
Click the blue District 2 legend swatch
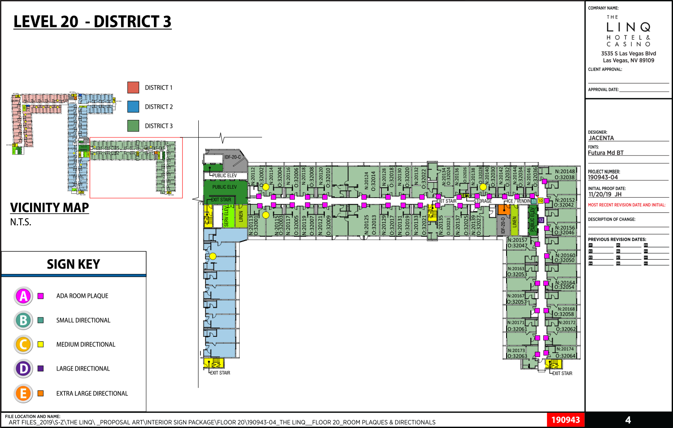click(x=133, y=107)
